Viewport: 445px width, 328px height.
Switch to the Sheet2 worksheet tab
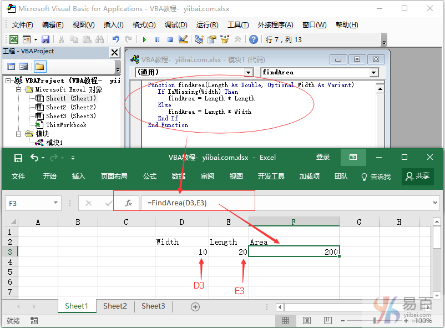(x=115, y=306)
